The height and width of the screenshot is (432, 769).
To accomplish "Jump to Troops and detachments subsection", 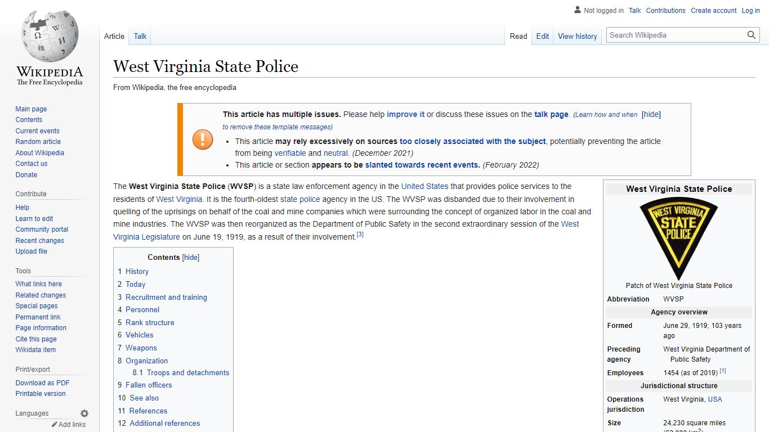I will [x=188, y=372].
